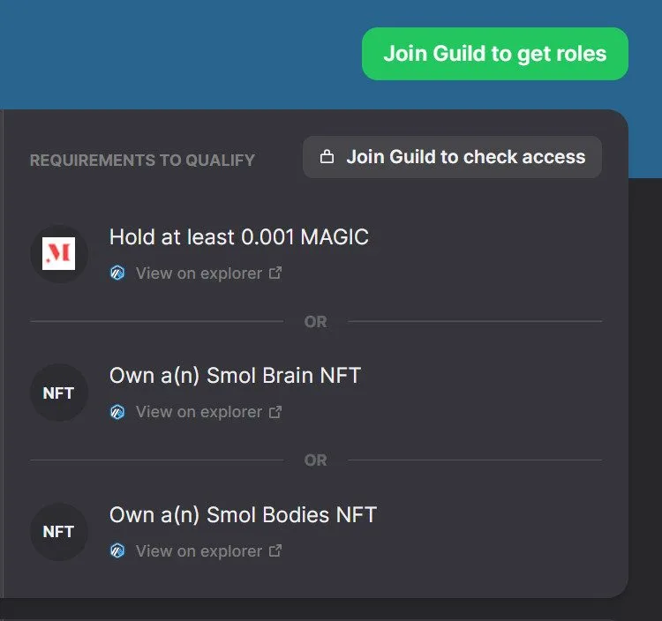The height and width of the screenshot is (621, 662).
Task: Click Arbitrum chain icon under MAGIC requirement
Action: click(117, 273)
